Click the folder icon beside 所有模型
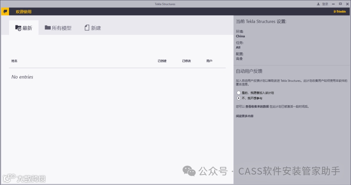 coord(47,28)
